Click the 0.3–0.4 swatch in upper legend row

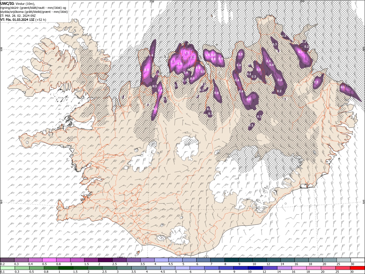point(21,260)
